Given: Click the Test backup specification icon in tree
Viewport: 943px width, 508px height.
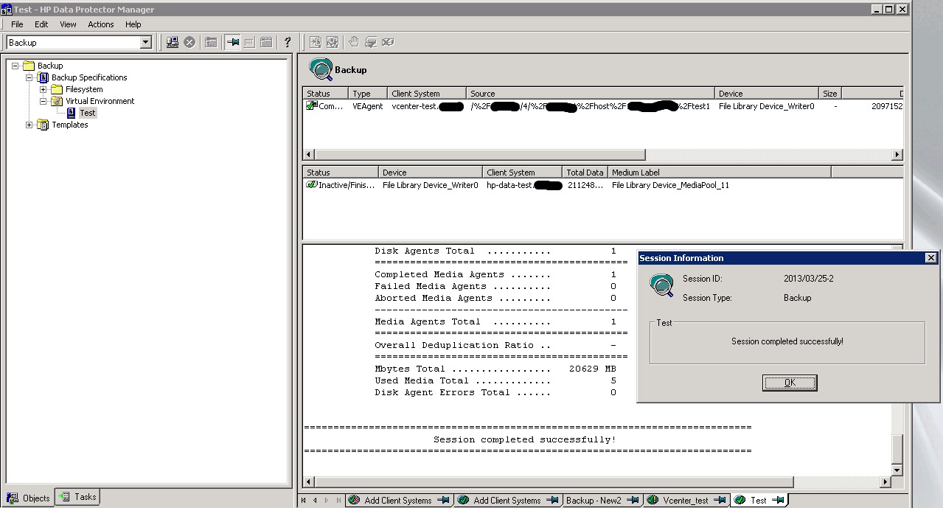Looking at the screenshot, I should coord(71,113).
